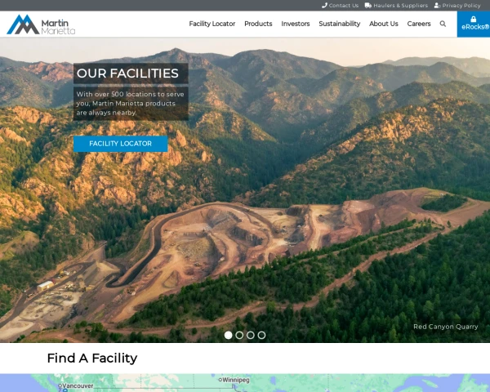Open the Contact Us link
Screen dimensions: 490x392
pos(344,6)
